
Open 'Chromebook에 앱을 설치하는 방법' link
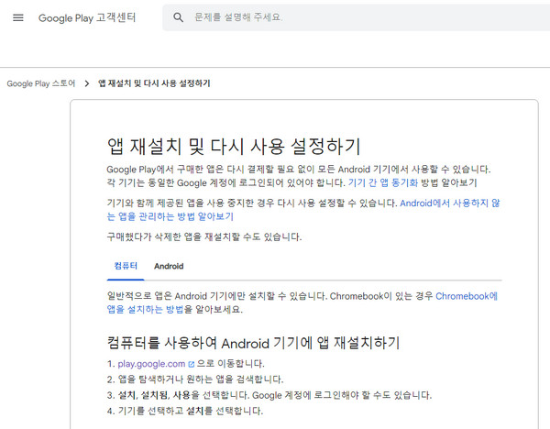pos(302,302)
